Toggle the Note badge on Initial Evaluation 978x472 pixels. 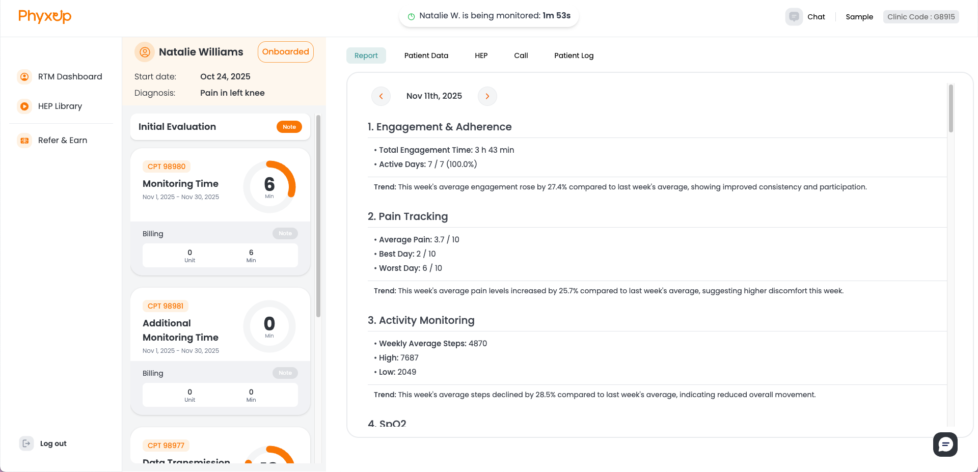pyautogui.click(x=289, y=127)
